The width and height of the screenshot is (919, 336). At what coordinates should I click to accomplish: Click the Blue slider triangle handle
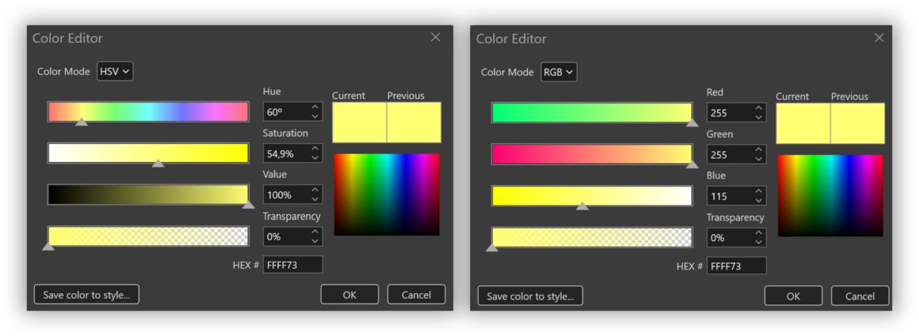click(x=582, y=206)
